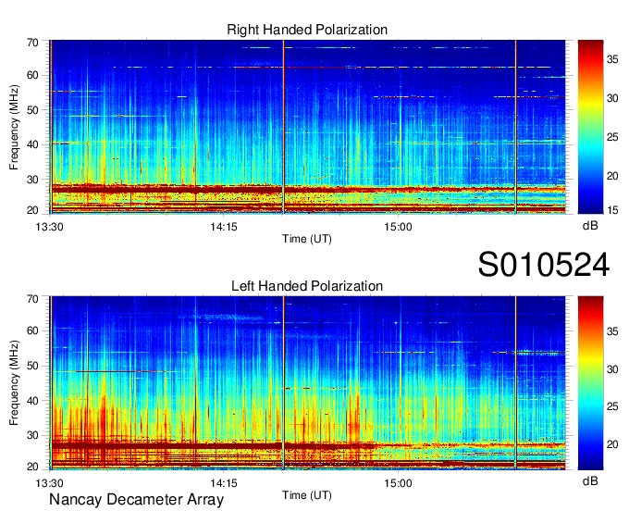The image size is (629, 511).
Task: Click the 13:30 tick of the right-handed plot
Action: click(49, 227)
